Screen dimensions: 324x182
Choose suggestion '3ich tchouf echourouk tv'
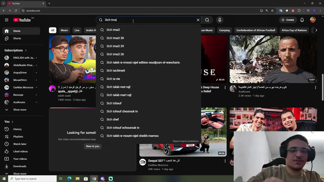click(149, 128)
